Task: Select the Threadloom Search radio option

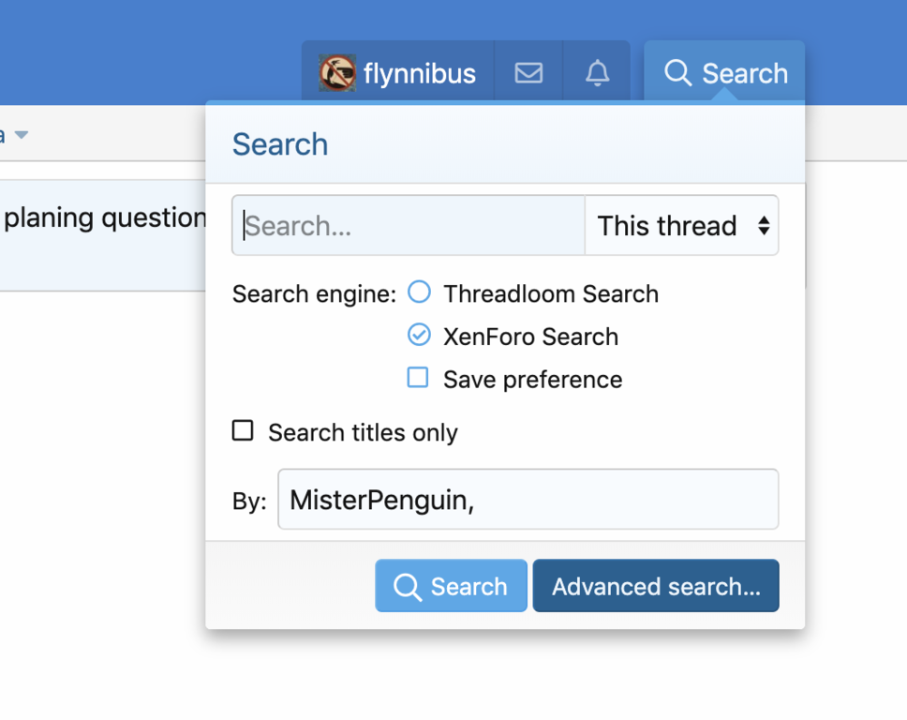Action: tap(419, 292)
